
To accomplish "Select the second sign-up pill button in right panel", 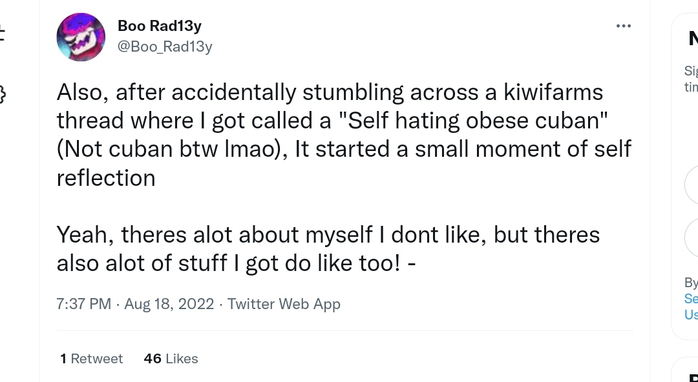I will click(x=691, y=237).
